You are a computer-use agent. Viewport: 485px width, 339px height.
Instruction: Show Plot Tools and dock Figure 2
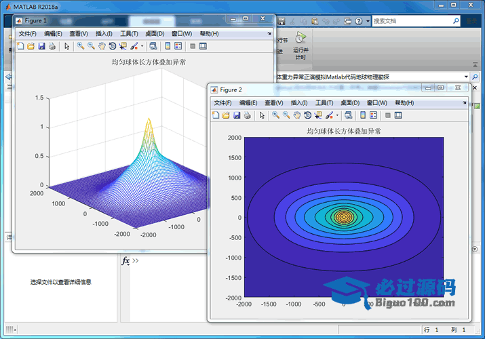pos(398,115)
